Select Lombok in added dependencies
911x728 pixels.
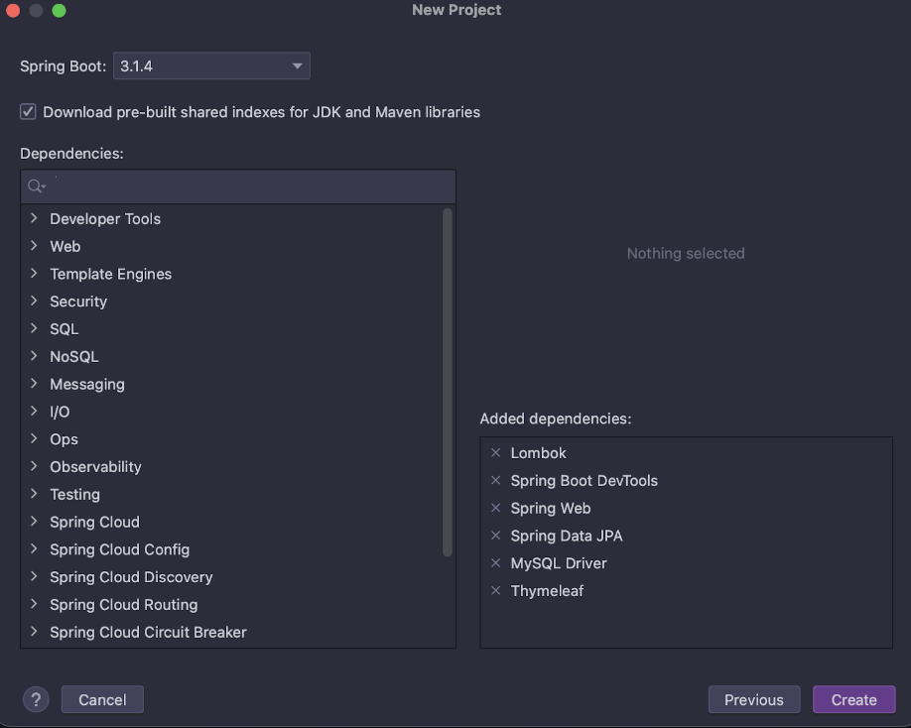(538, 453)
